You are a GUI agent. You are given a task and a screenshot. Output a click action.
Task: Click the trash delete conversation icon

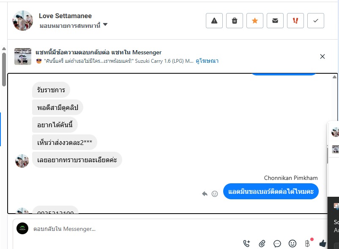coord(235,21)
